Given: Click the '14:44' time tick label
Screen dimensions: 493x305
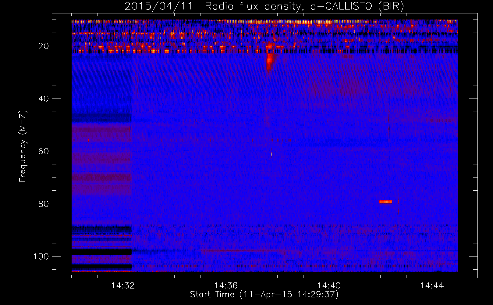Looking at the screenshot, I should pos(432,286).
